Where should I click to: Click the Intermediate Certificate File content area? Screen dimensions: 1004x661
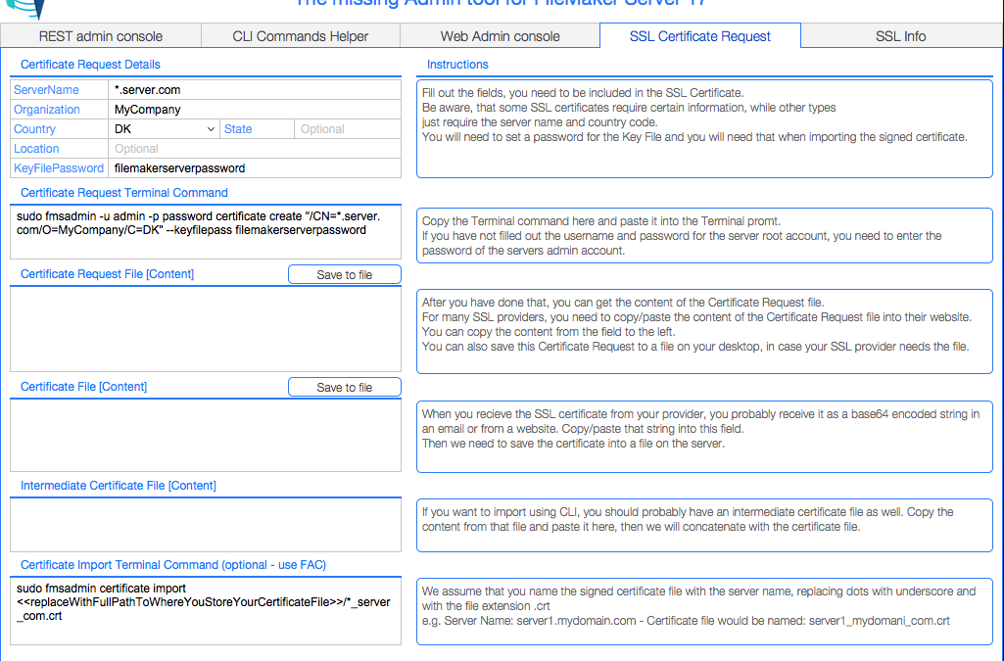pyautogui.click(x=206, y=525)
